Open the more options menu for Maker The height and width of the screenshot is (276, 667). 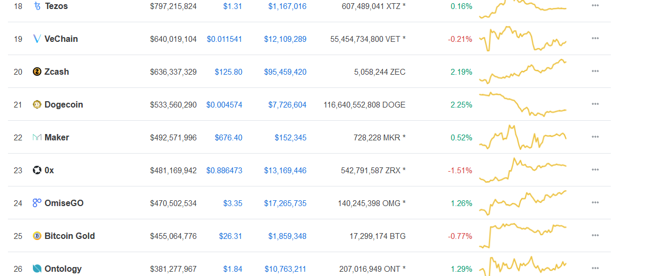point(595,137)
